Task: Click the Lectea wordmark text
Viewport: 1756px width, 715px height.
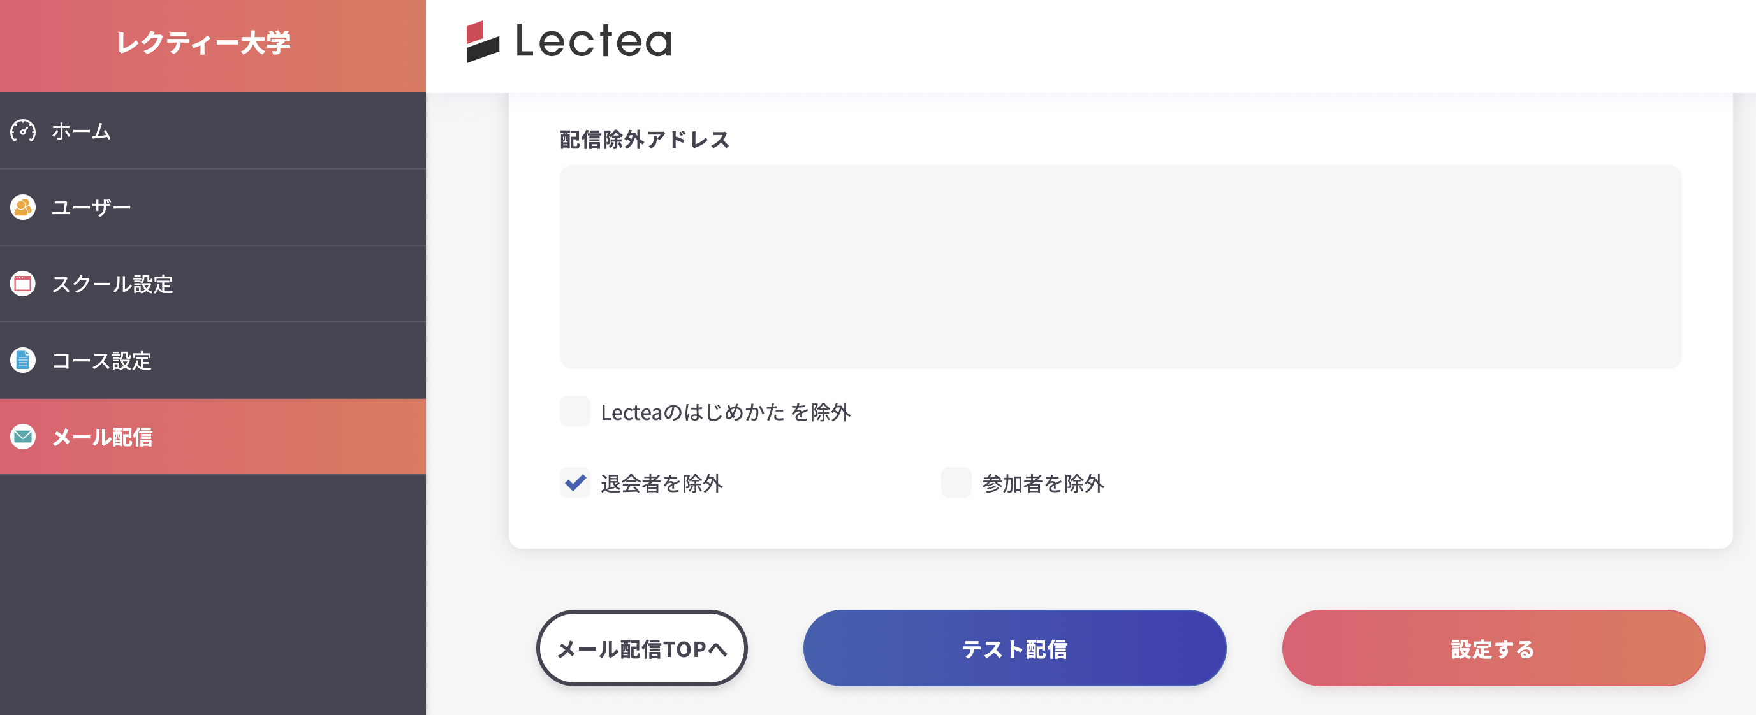Action: pos(593,41)
